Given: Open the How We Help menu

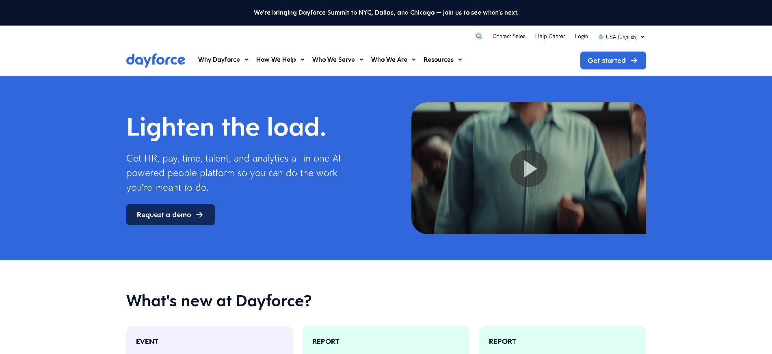Looking at the screenshot, I should coord(276,60).
